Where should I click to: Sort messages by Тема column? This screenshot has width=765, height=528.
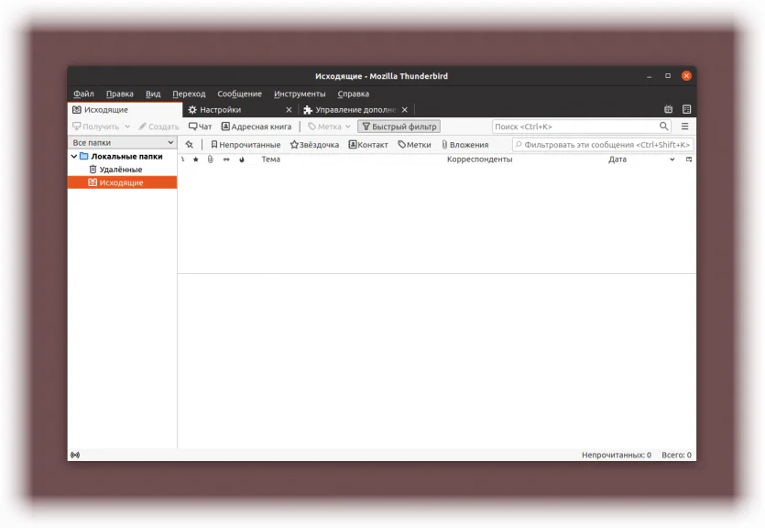(271, 159)
